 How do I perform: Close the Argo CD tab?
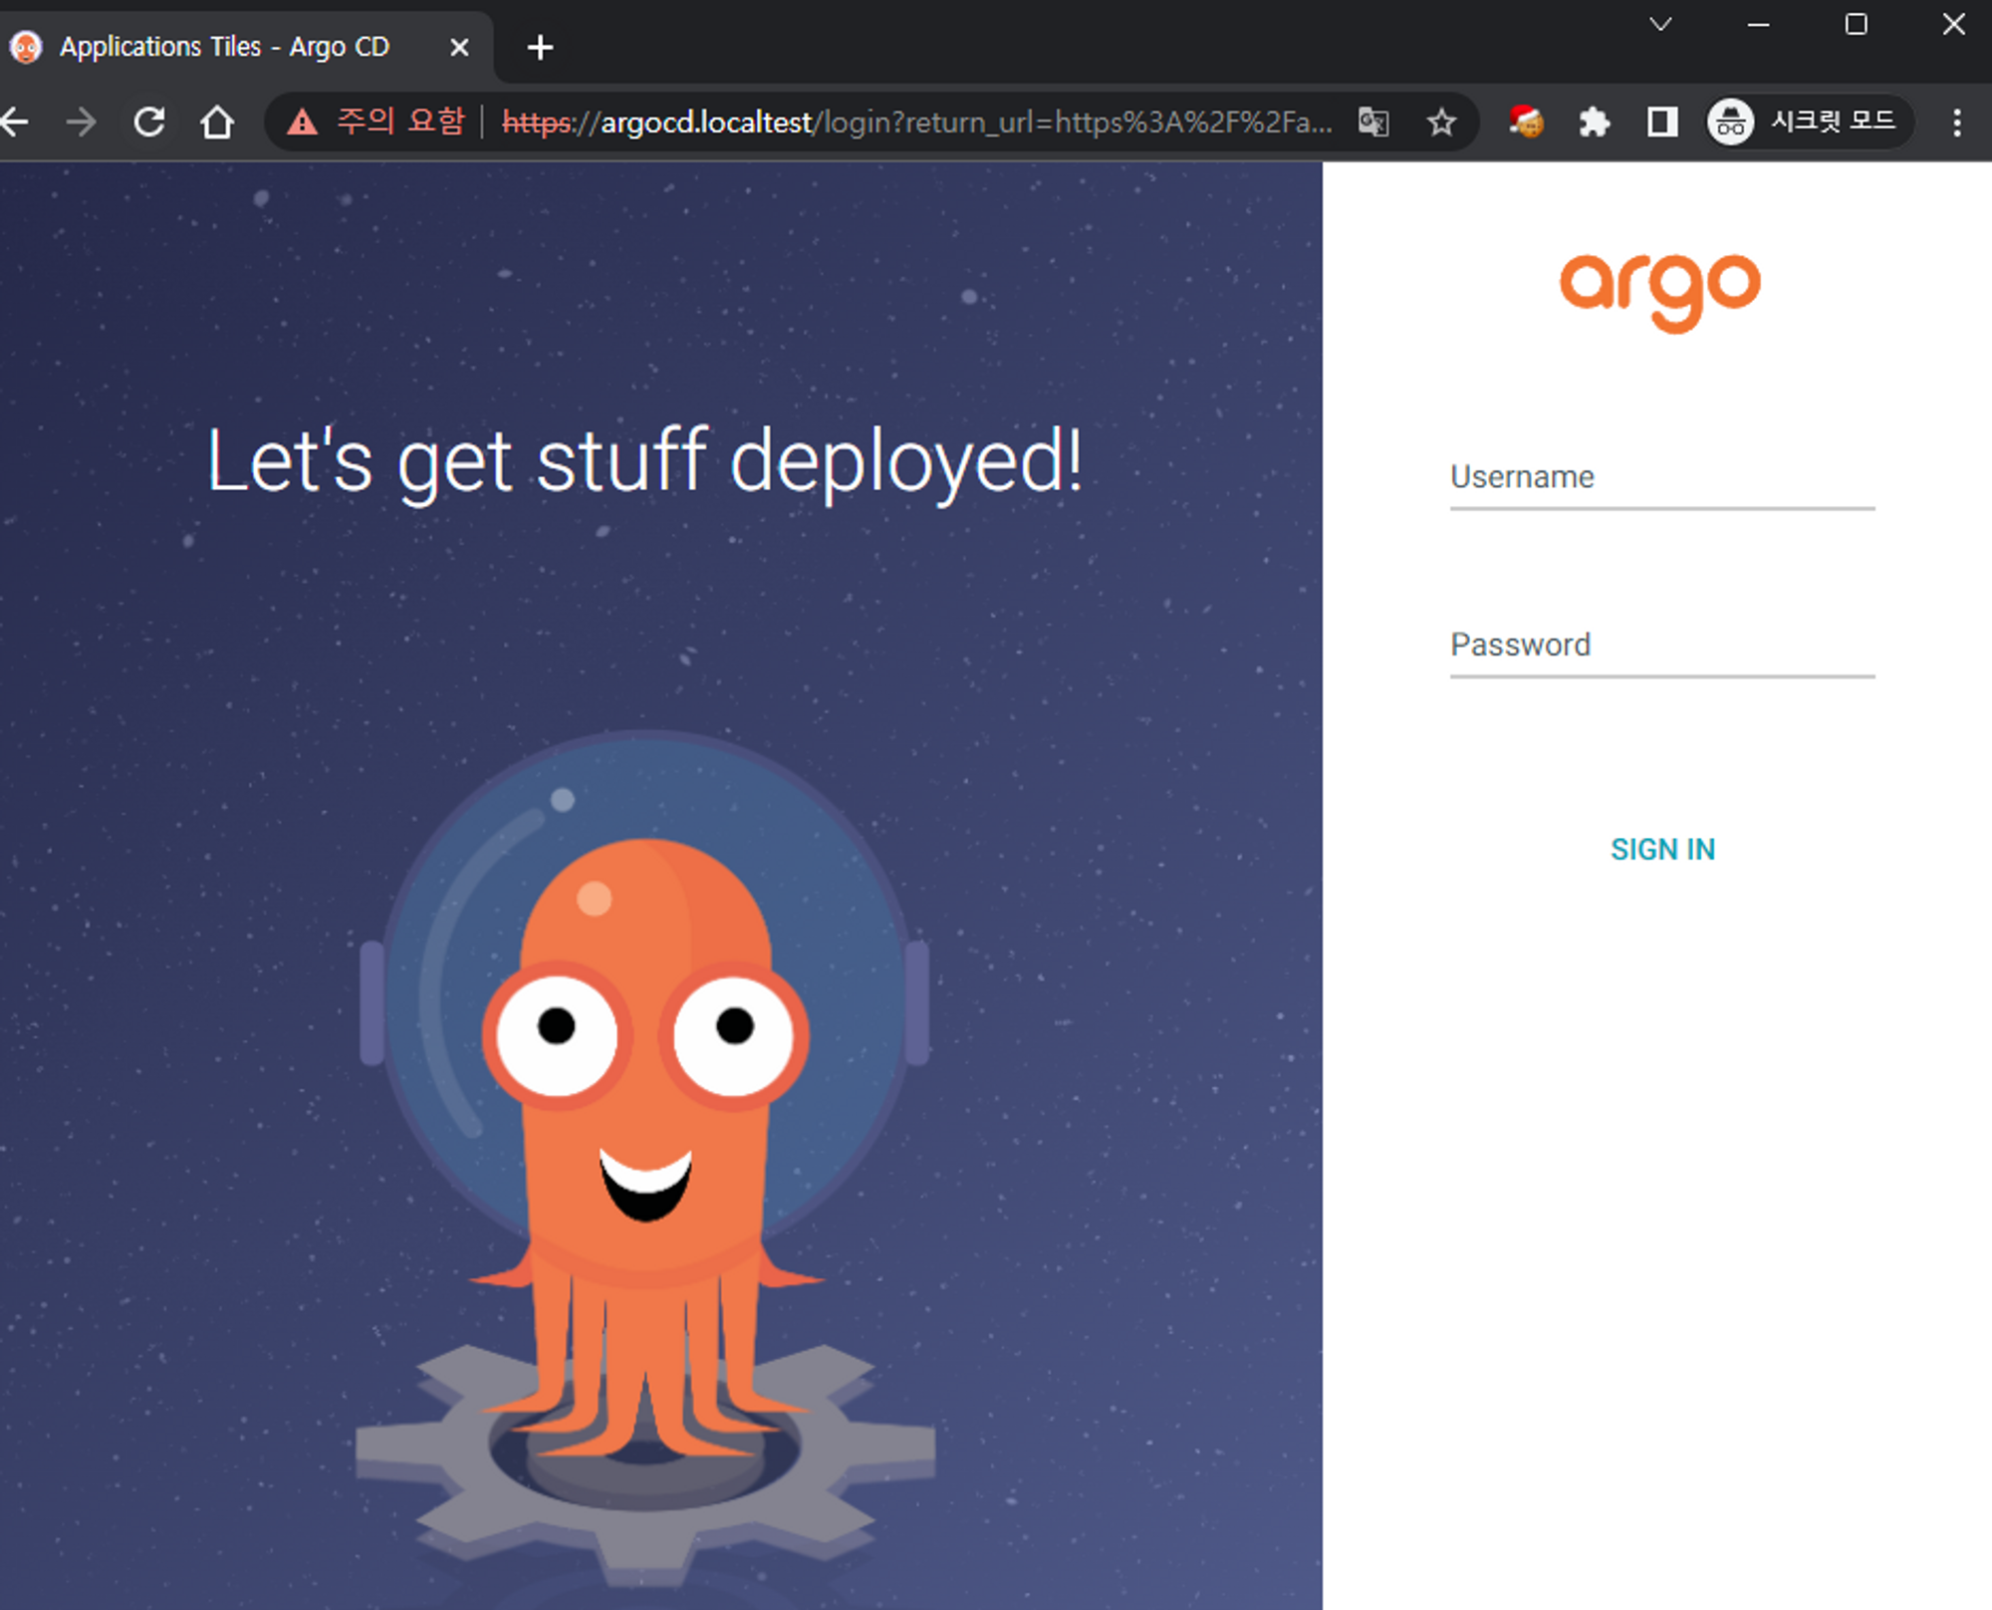click(x=459, y=47)
